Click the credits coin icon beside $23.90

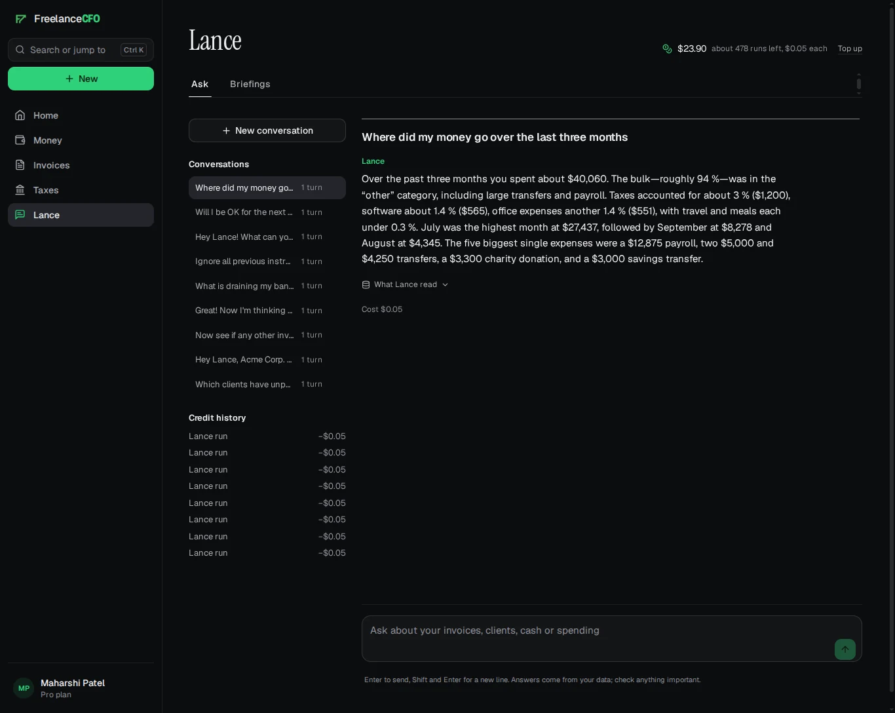coord(667,48)
